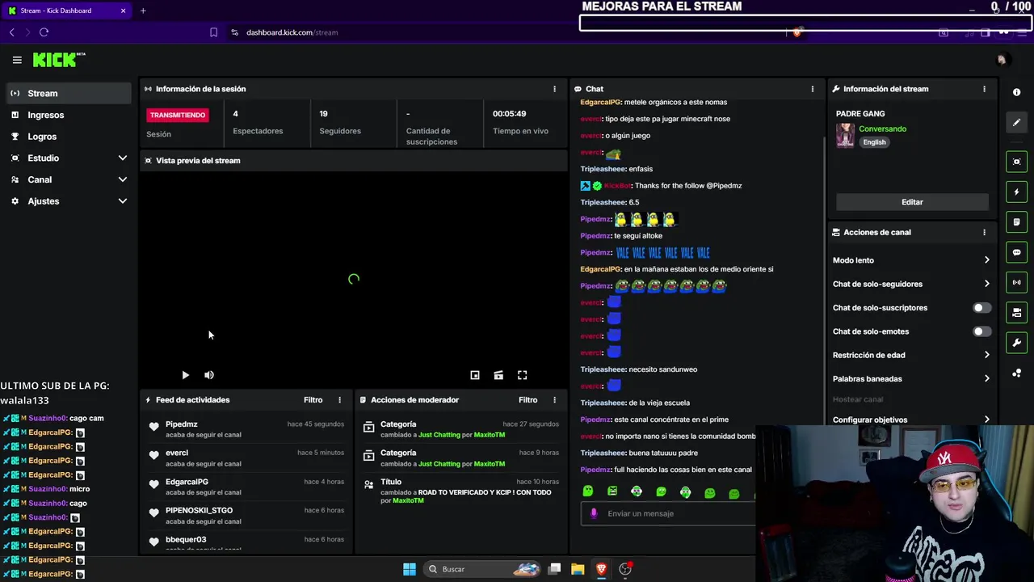
Task: Click the wrench icon in the right toolbar
Action: coord(1016,343)
